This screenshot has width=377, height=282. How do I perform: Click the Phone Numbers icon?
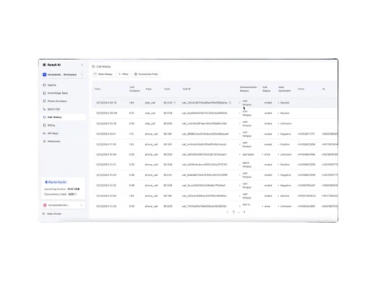pos(44,102)
